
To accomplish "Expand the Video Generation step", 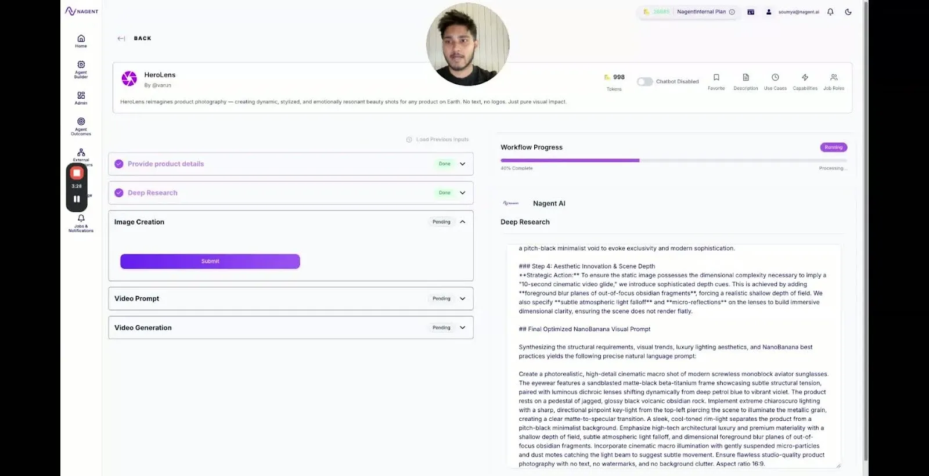I will click(462, 327).
